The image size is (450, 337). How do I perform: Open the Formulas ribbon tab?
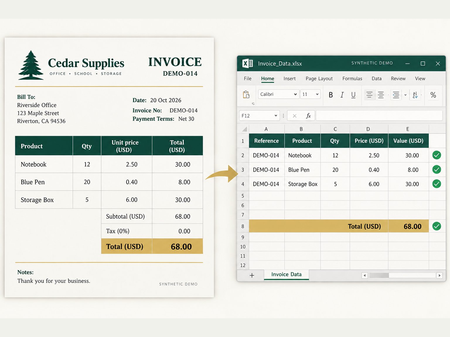tap(352, 78)
